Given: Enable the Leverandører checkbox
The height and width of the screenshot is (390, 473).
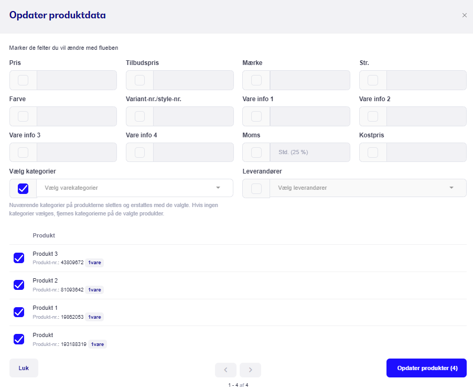Looking at the screenshot, I should (x=256, y=189).
